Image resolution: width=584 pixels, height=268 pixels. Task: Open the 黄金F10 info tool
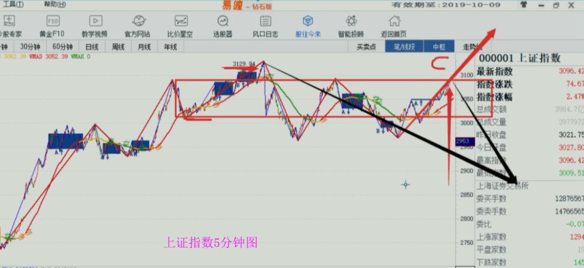point(53,25)
